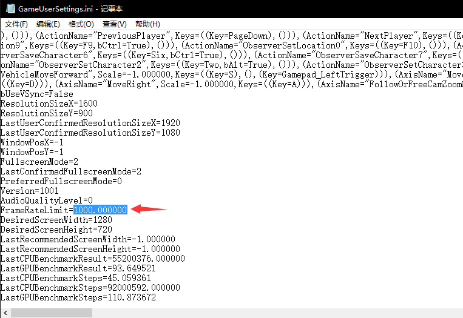Image resolution: width=463 pixels, height=318 pixels.
Task: Click the horizontal scrollbar thumb
Action: [x=52, y=313]
